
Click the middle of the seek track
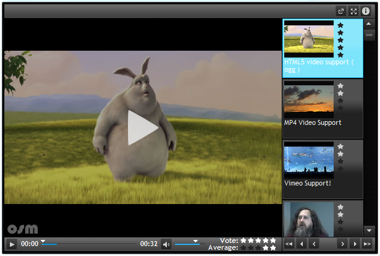[89, 244]
